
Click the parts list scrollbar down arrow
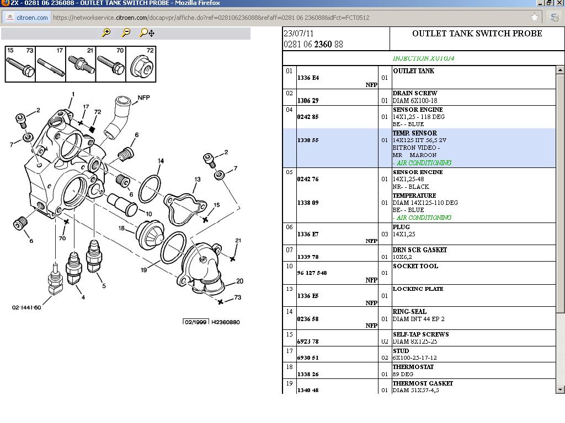(560, 389)
